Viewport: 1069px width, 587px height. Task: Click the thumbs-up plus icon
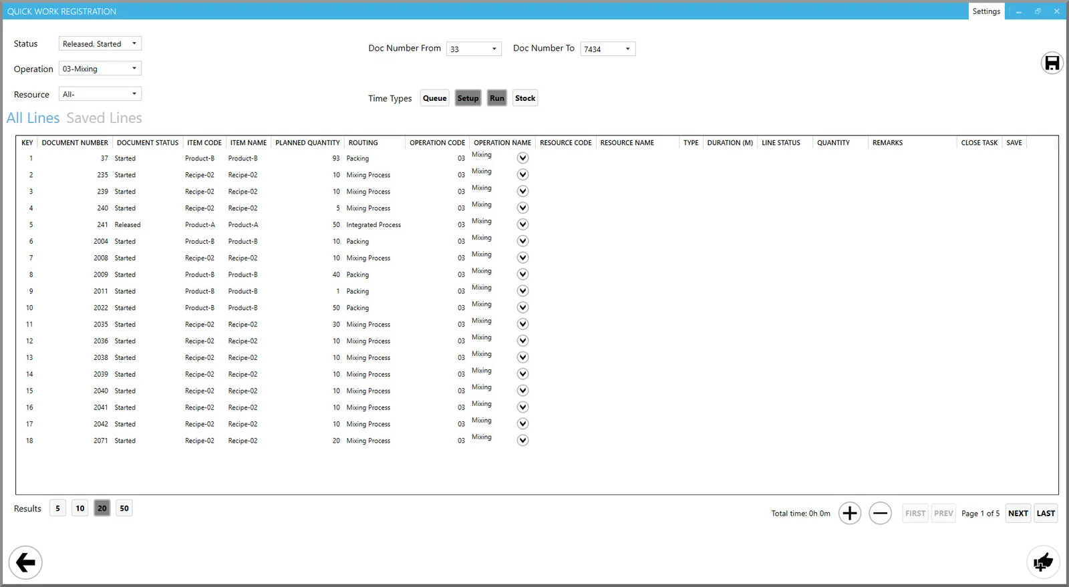(1043, 562)
